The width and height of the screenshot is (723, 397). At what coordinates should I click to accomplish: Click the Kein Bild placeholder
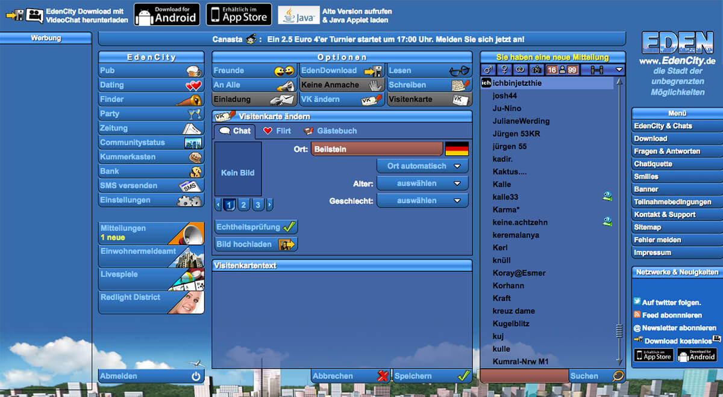click(x=238, y=169)
